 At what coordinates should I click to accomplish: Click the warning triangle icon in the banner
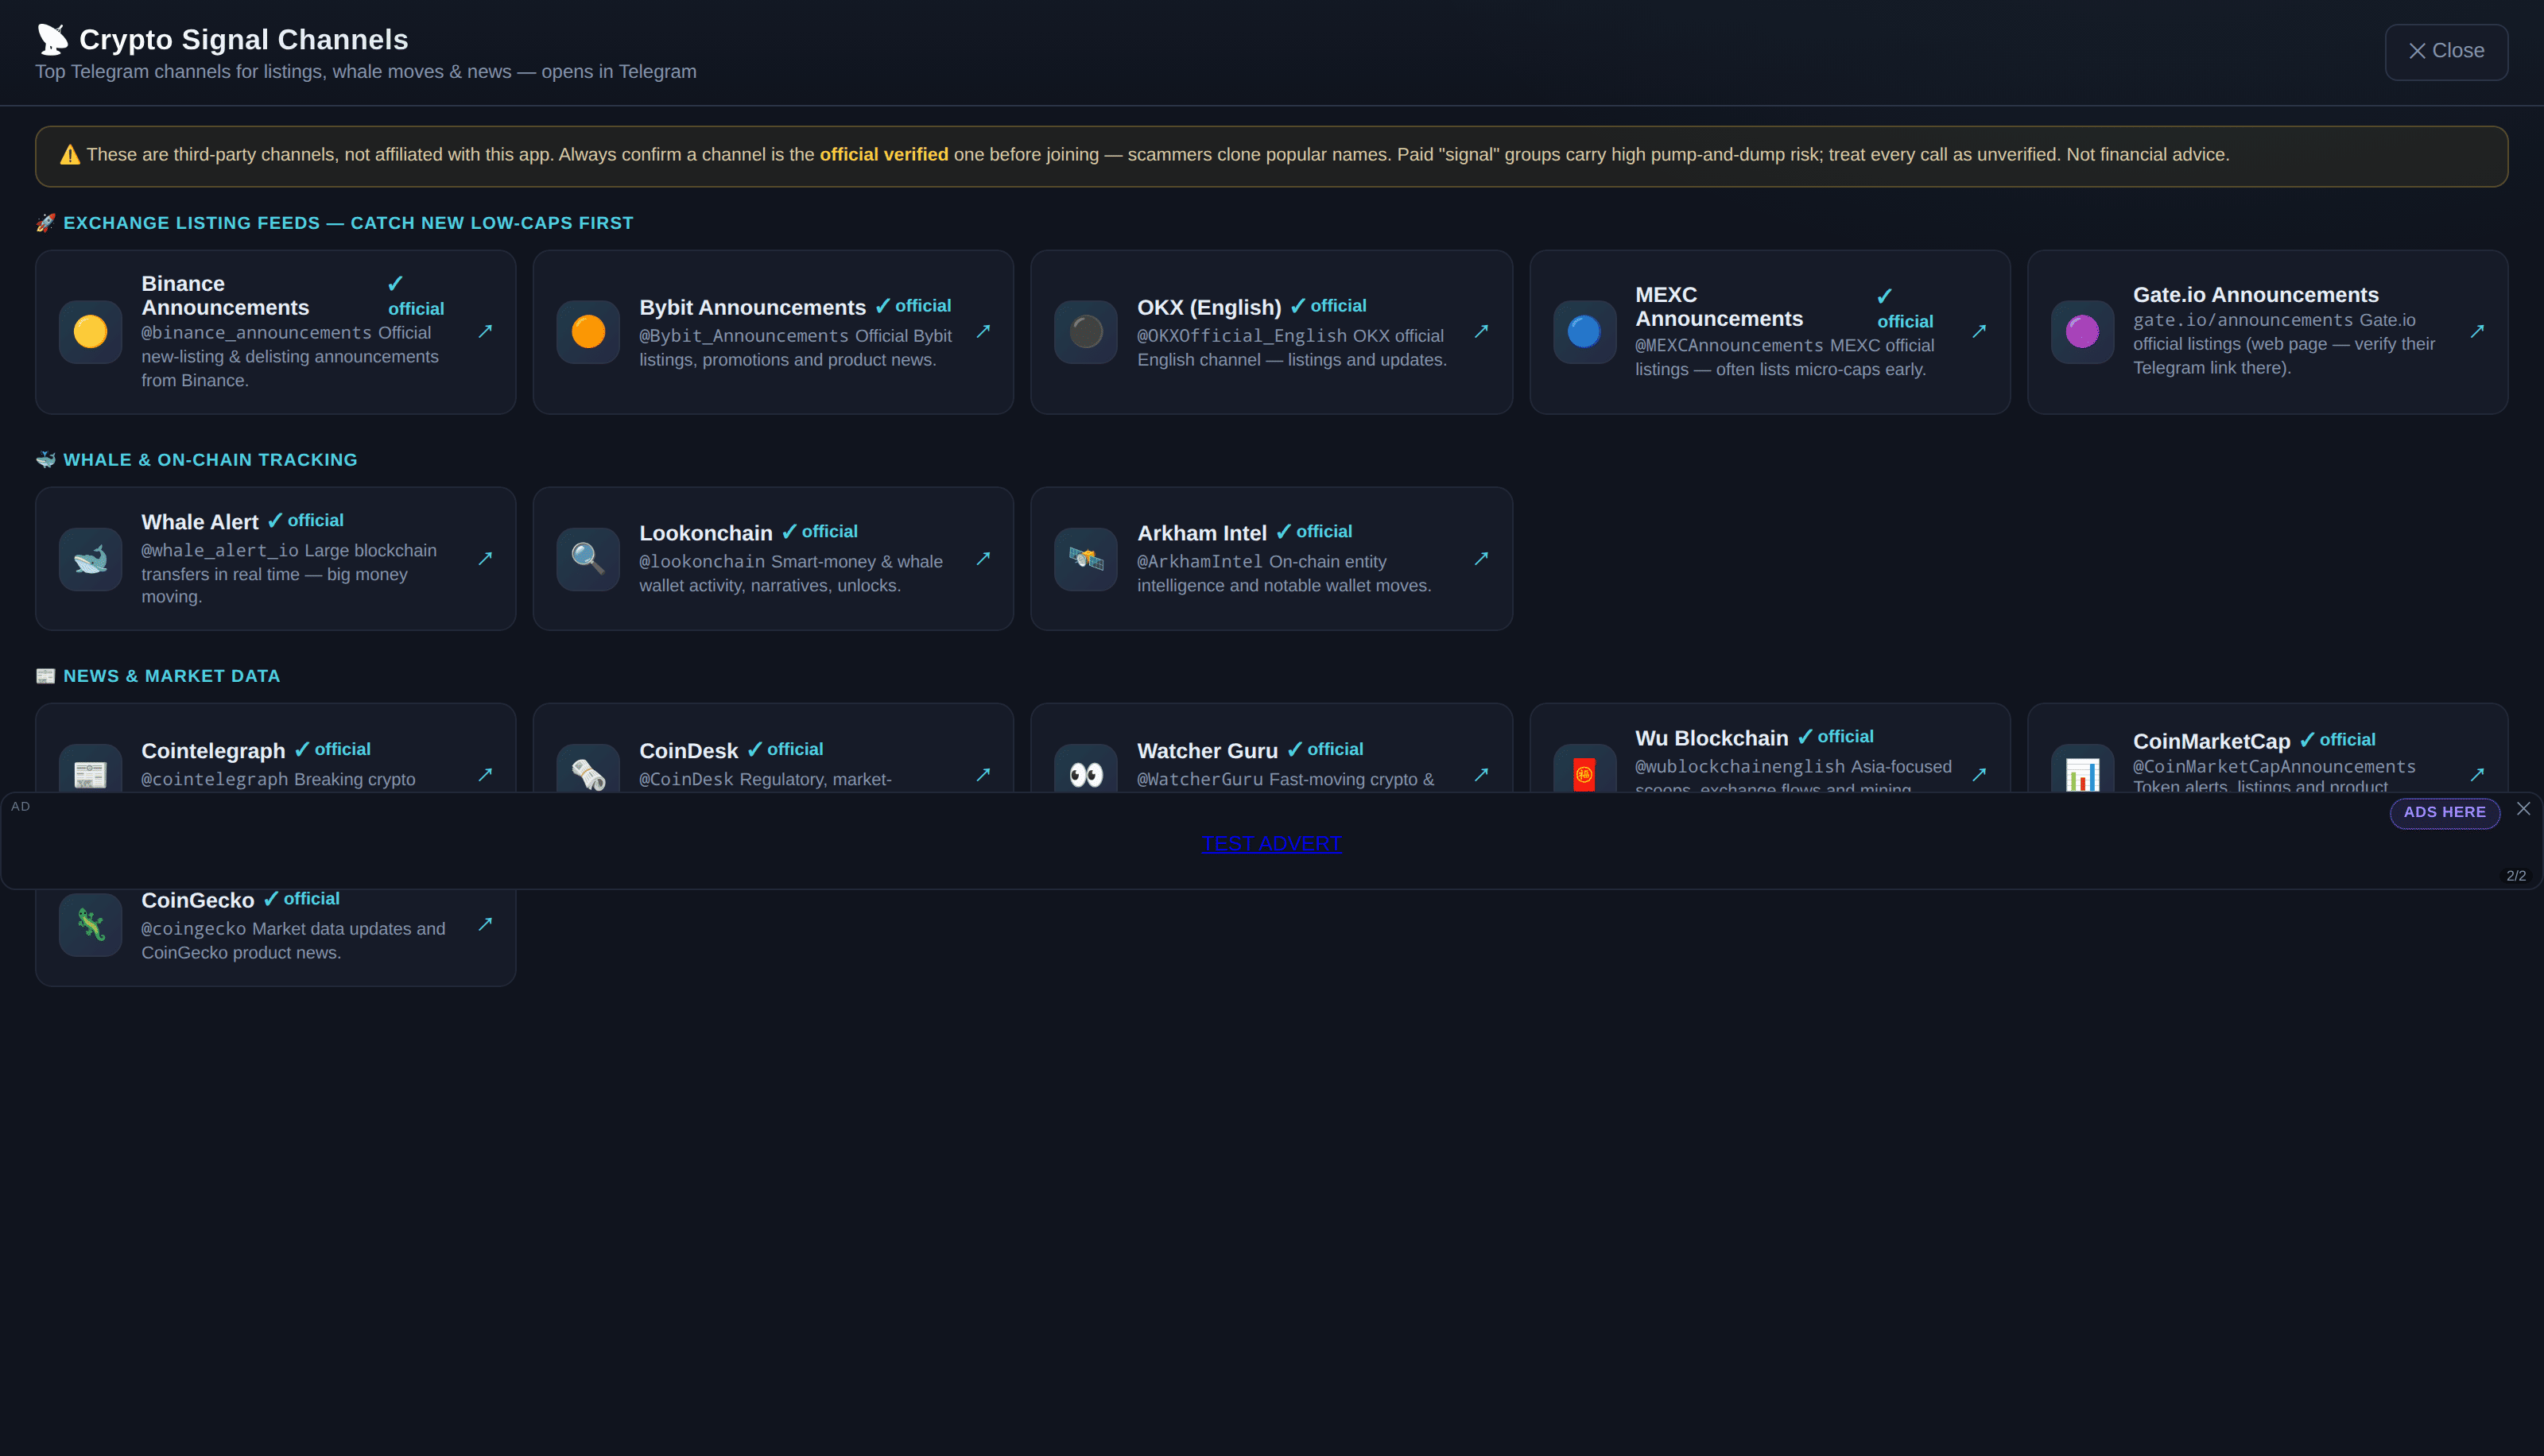click(x=70, y=155)
